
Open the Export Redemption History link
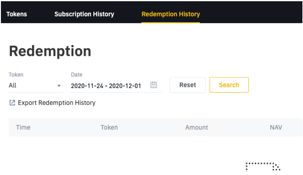[57, 103]
